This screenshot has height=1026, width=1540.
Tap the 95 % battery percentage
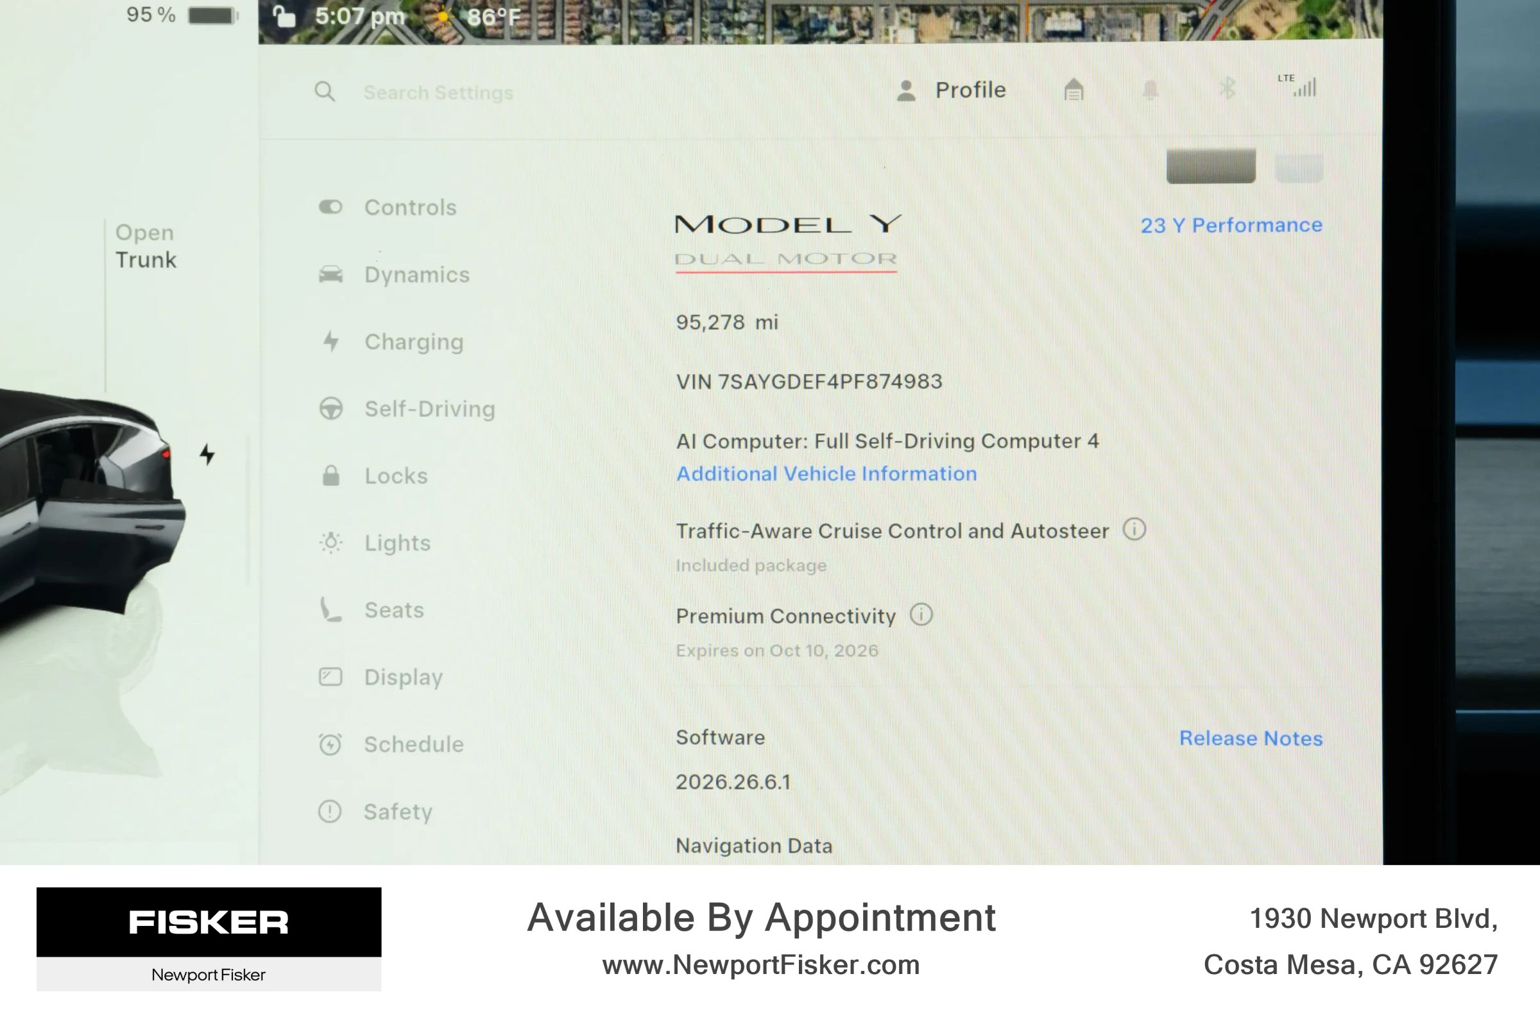pyautogui.click(x=151, y=14)
